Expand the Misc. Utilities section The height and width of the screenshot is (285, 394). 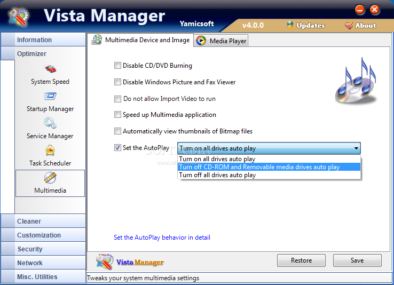click(x=43, y=276)
